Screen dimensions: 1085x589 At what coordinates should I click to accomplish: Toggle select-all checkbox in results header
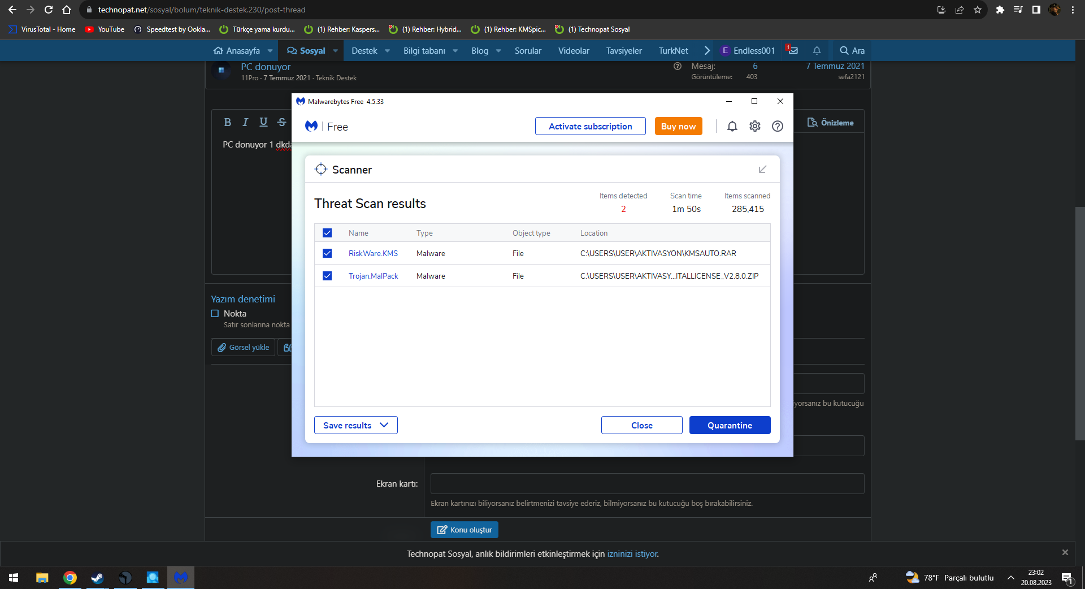(x=327, y=233)
